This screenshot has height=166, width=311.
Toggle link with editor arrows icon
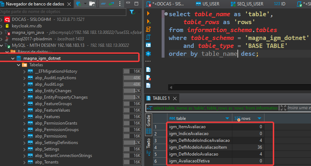click(x=111, y=4)
